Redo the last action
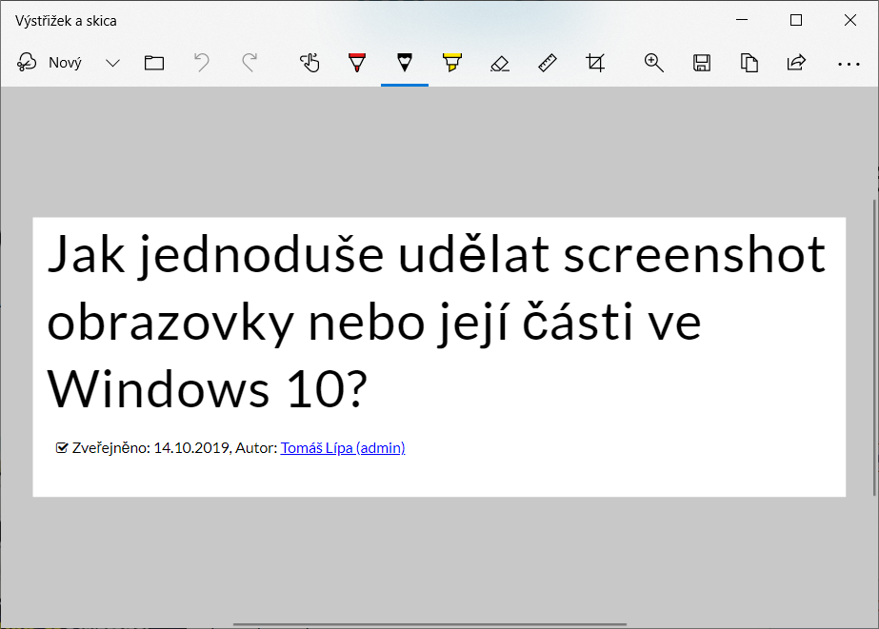This screenshot has height=629, width=879. (250, 63)
